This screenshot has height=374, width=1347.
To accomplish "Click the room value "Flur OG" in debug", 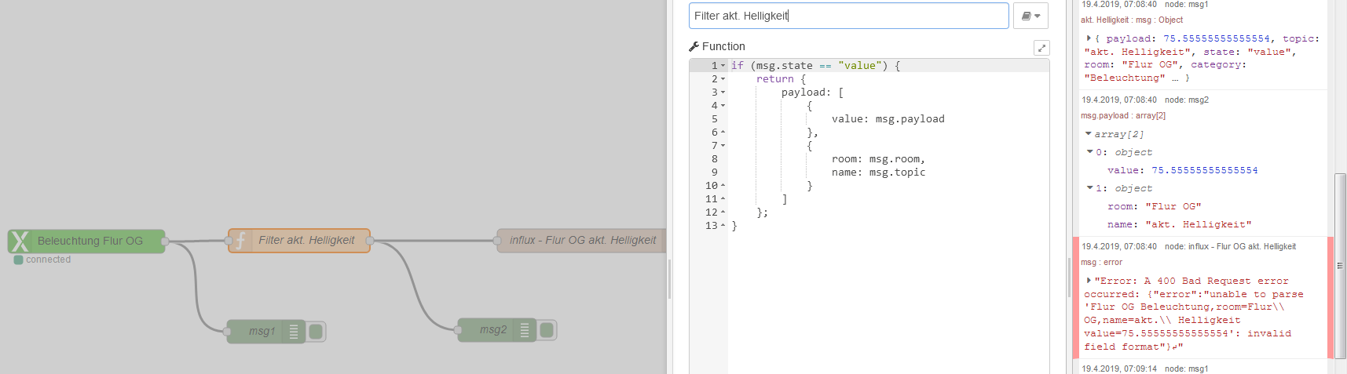I will tap(1173, 206).
